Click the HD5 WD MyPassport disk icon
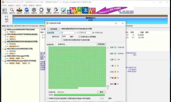This screenshot has height=102, width=171. coord(5,61)
